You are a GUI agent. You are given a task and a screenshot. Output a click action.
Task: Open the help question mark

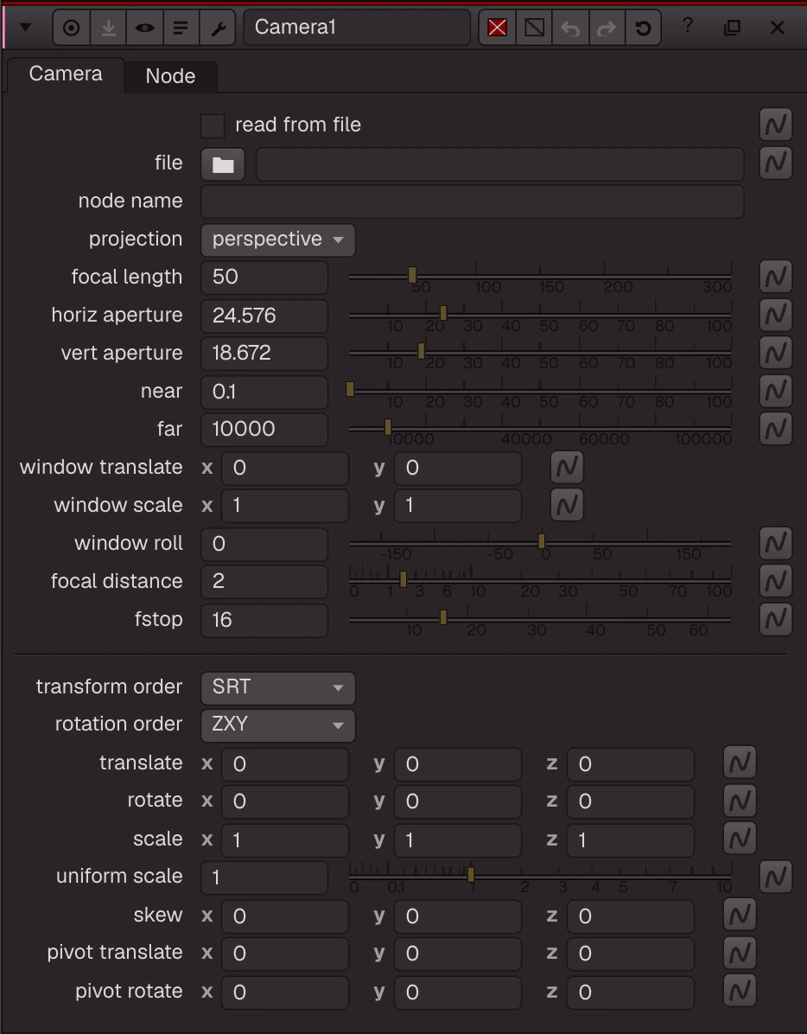click(687, 27)
